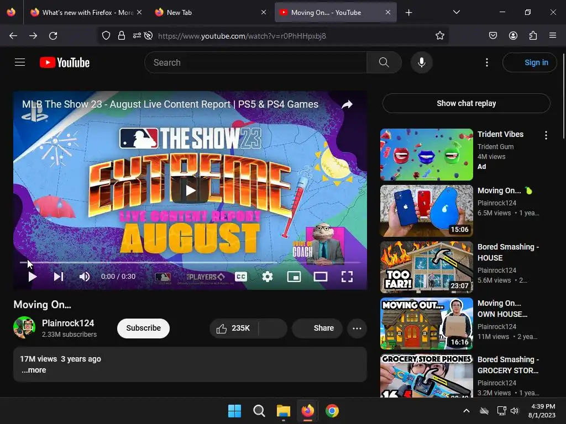The image size is (566, 424).
Task: Play video with the bottom-left play button
Action: pyautogui.click(x=33, y=277)
